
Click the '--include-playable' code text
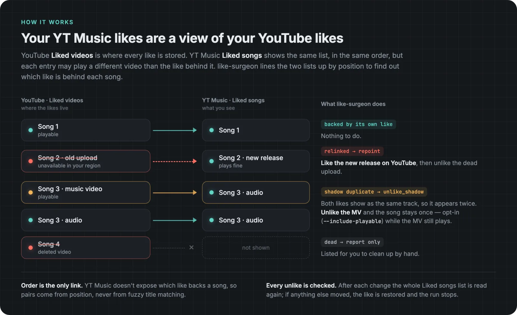(x=352, y=221)
